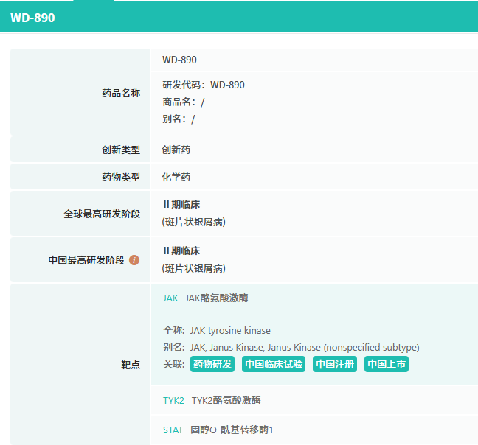
Task: Click the info icon beside 中国最高研发阶段
Action: coord(134,260)
